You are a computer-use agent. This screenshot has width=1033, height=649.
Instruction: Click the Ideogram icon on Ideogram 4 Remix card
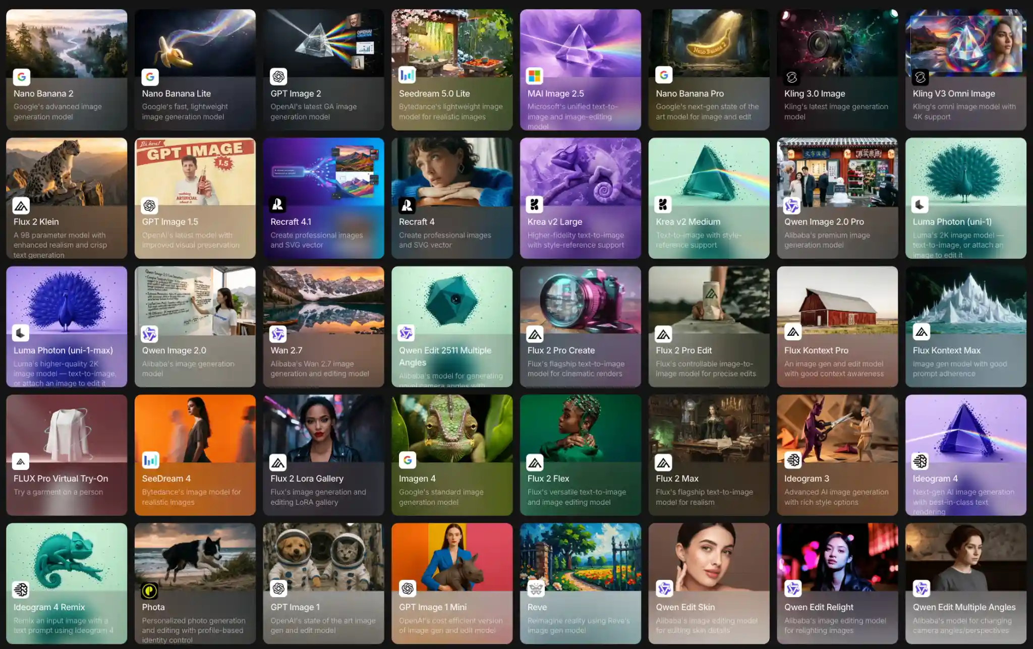coord(21,589)
